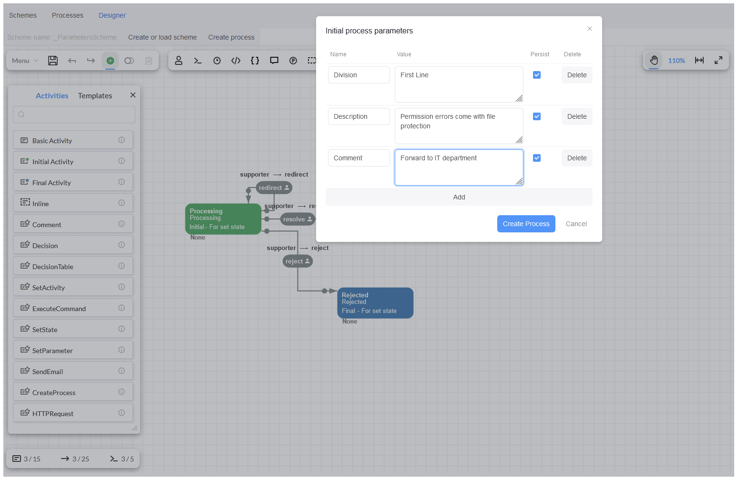Close the Initial process parameters dialog
738x480 pixels.
tap(590, 29)
